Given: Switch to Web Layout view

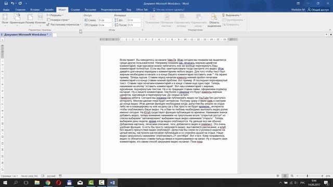Looking at the screenshot, I should (292, 176).
